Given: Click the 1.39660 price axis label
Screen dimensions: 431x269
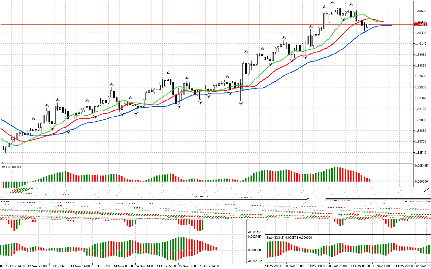Looking at the screenshot, I should click(421, 76).
